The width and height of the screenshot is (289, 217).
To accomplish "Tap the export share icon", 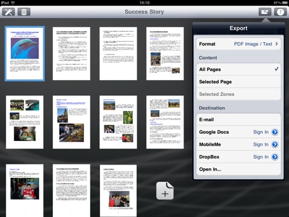I will coord(265,12).
